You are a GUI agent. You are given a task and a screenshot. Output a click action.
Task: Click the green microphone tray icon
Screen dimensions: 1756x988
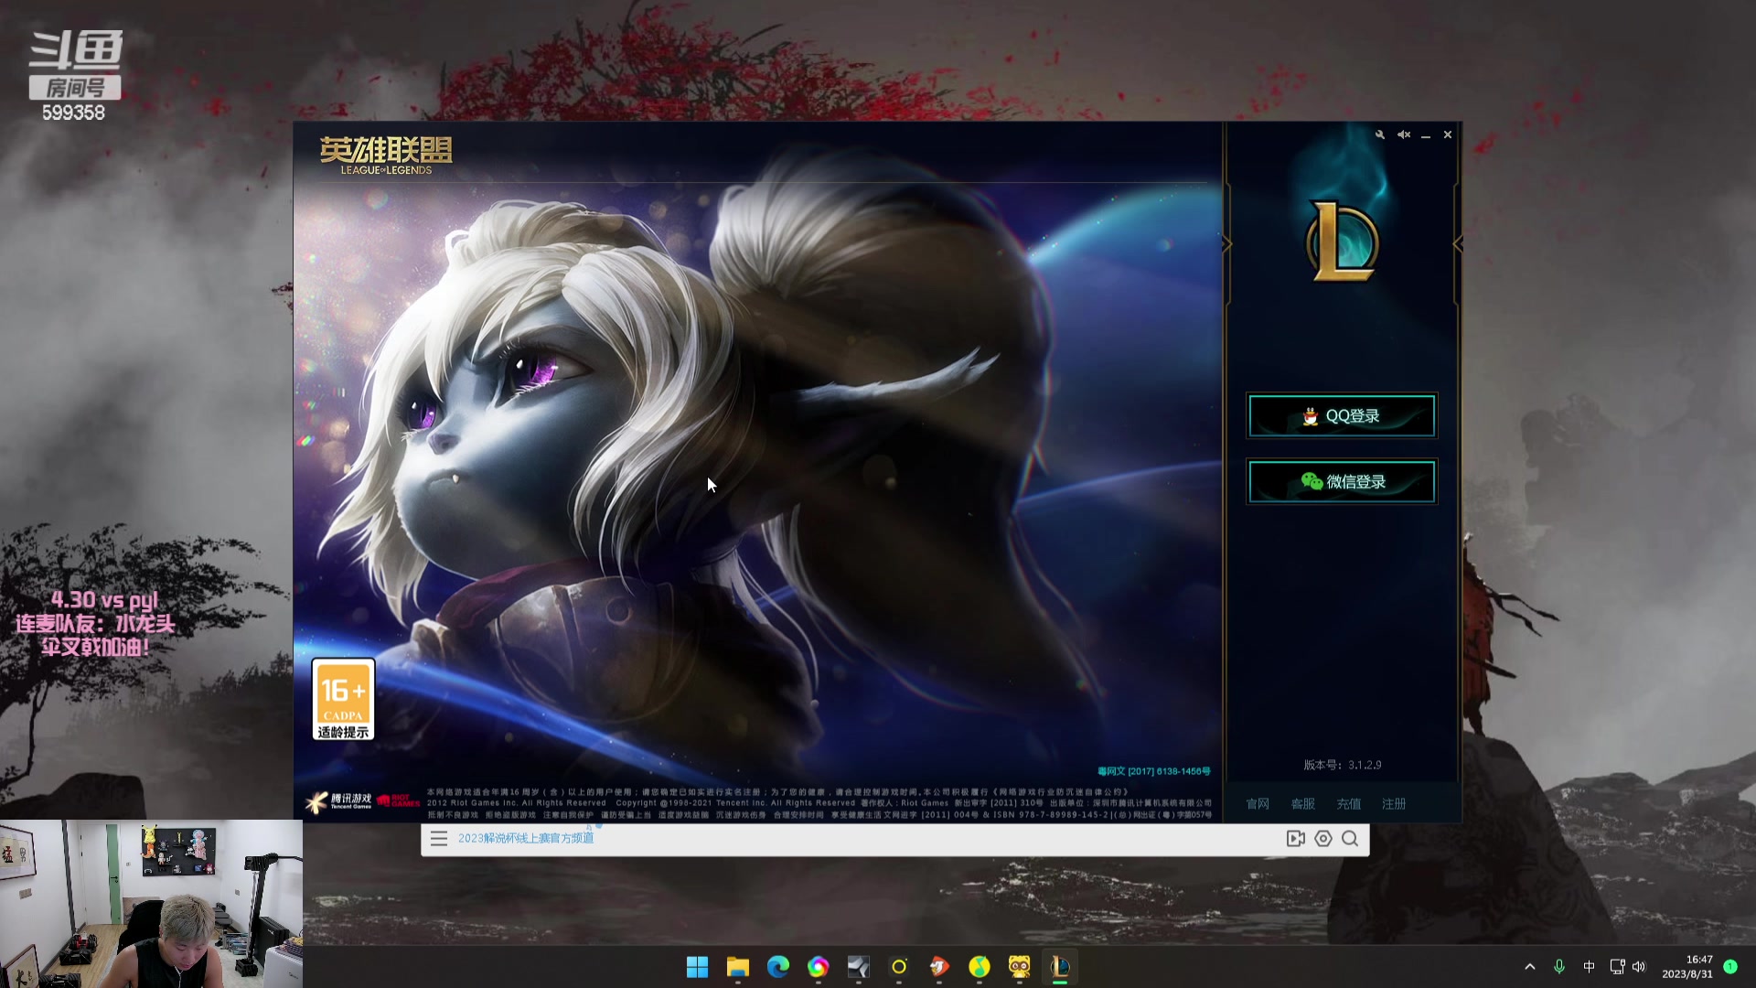pos(1559,967)
